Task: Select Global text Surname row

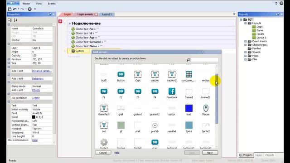Action: [x=151, y=42]
